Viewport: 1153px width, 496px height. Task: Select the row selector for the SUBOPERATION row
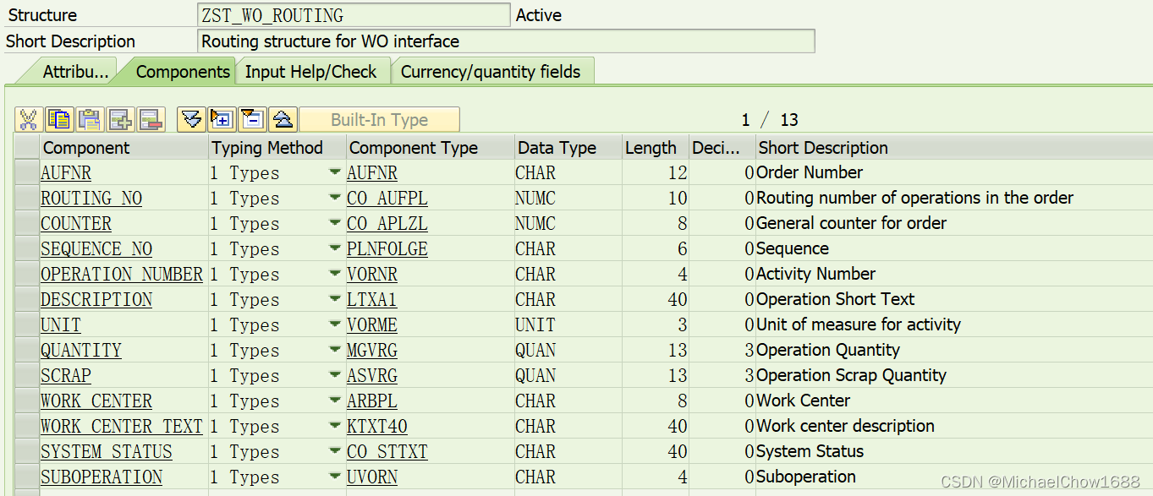[x=27, y=477]
